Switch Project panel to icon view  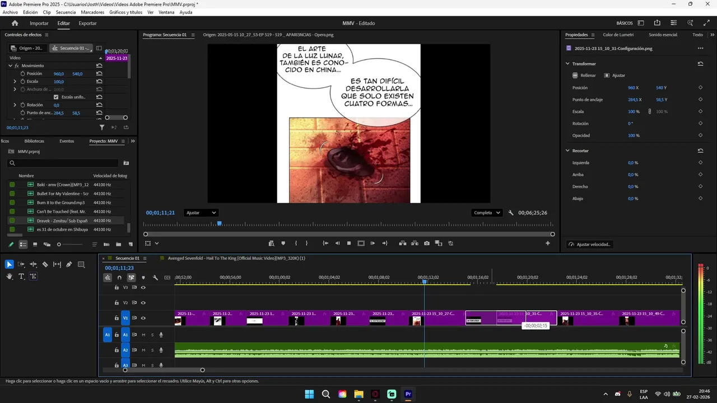point(35,245)
